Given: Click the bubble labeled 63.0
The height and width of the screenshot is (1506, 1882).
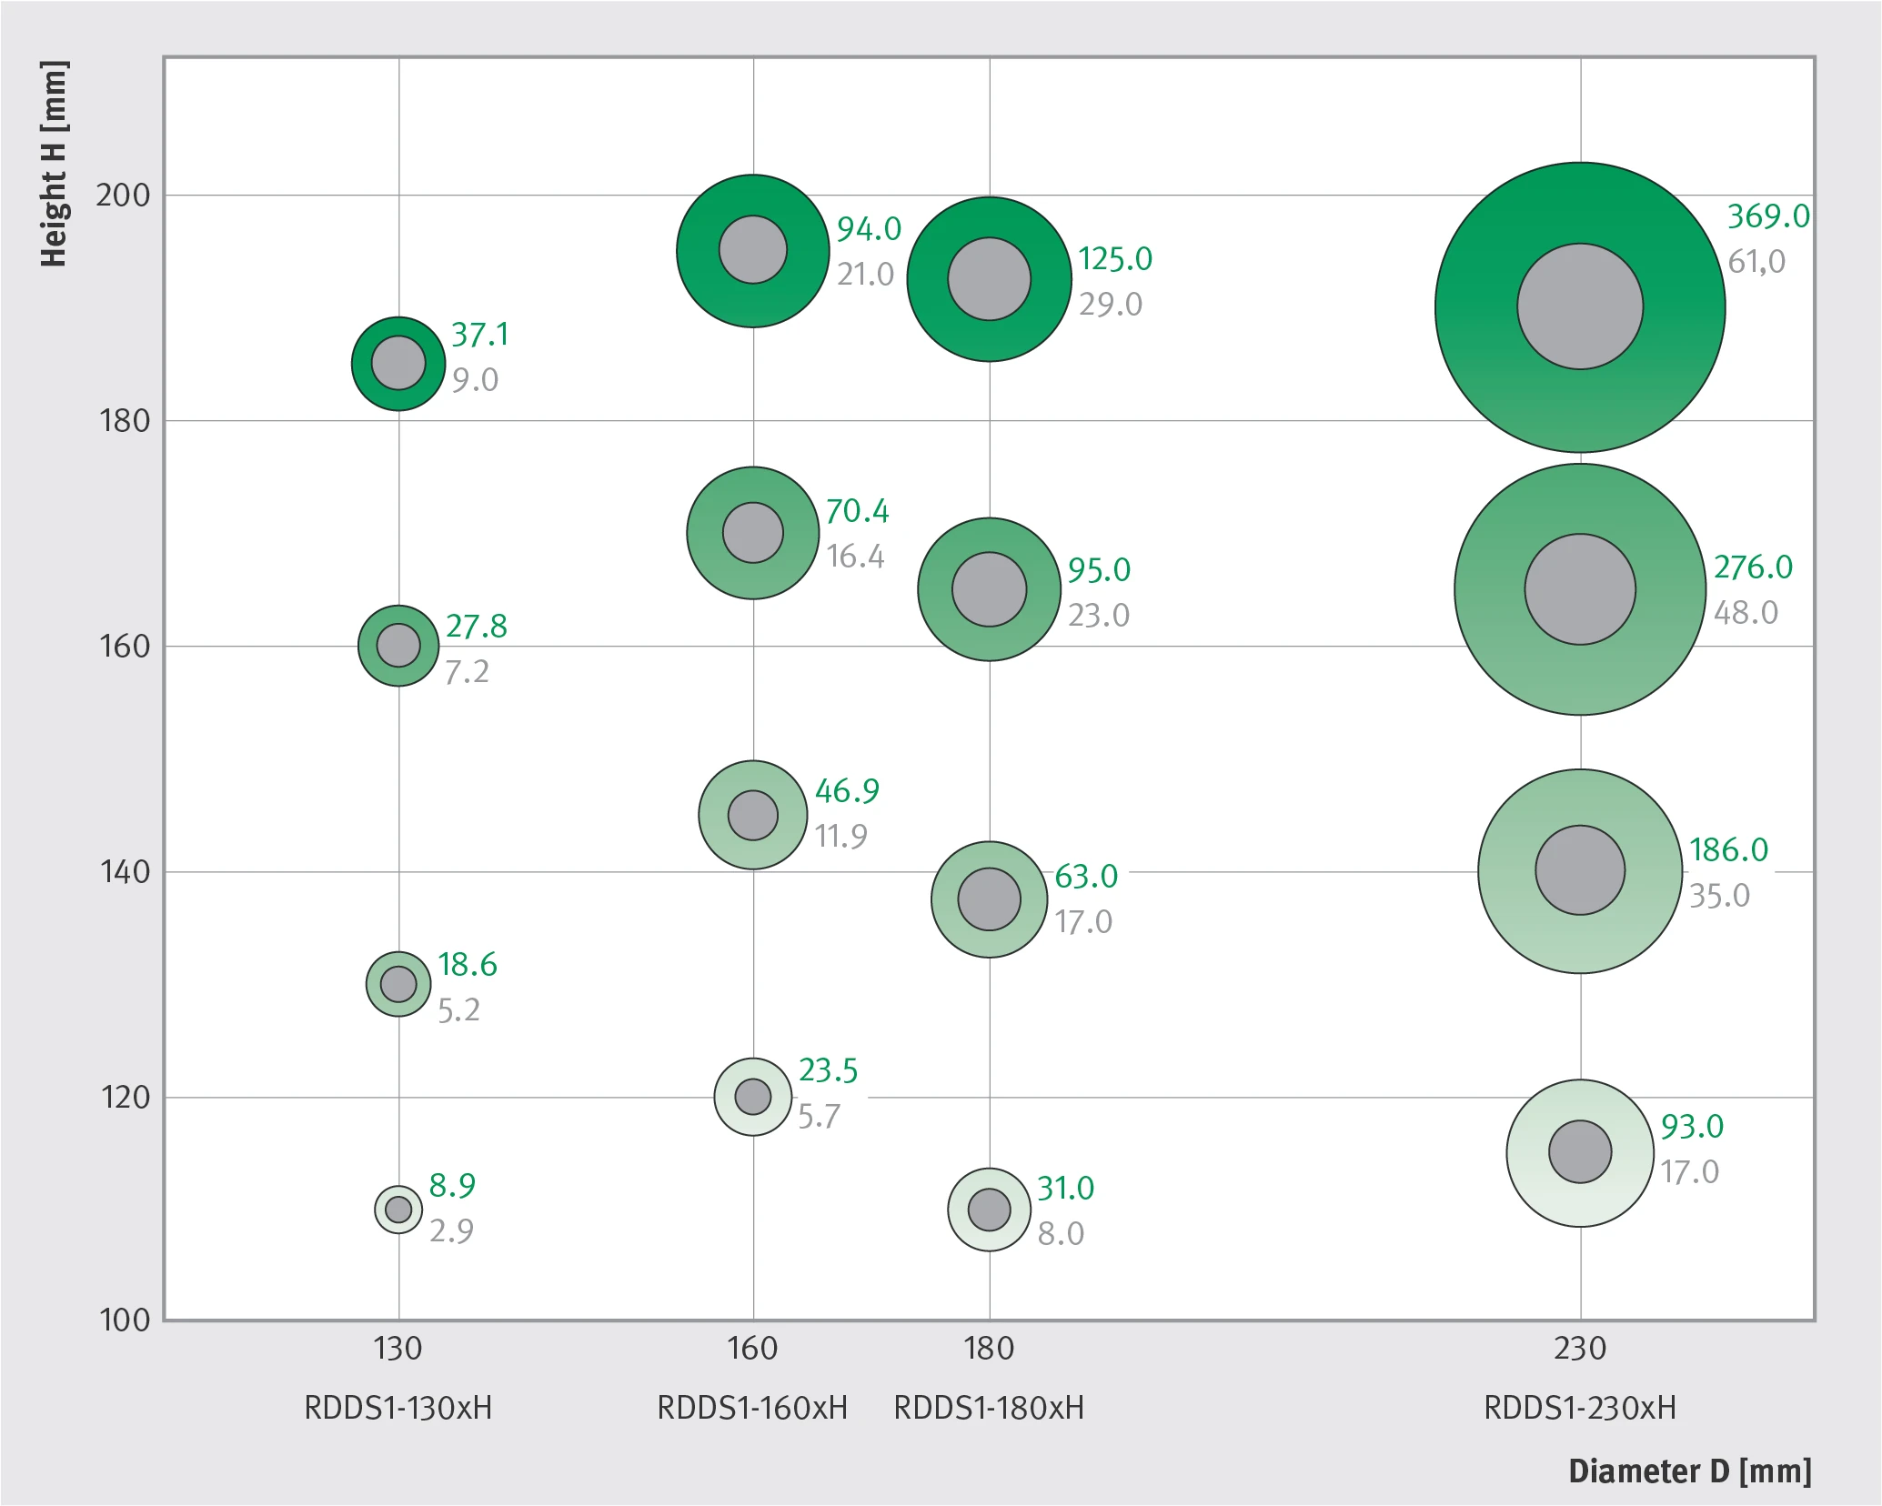Looking at the screenshot, I should (x=989, y=899).
